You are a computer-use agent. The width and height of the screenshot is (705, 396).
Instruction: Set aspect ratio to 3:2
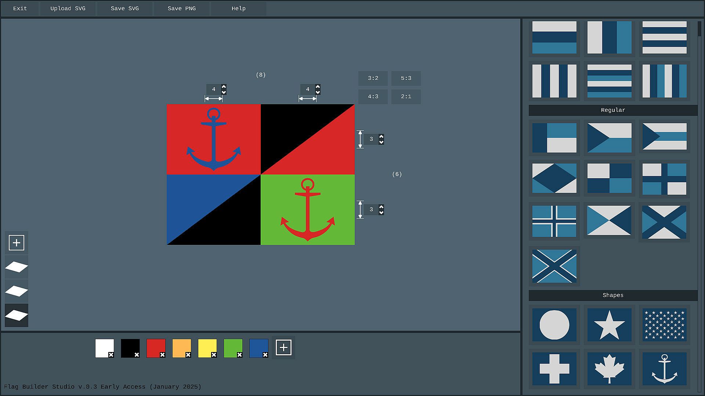pyautogui.click(x=373, y=78)
